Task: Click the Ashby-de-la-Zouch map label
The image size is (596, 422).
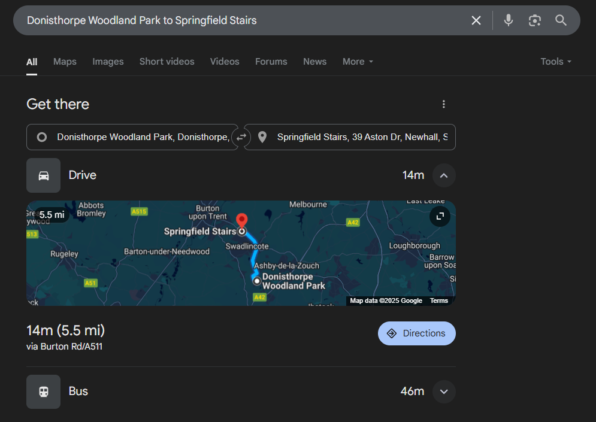Action: 286,266
